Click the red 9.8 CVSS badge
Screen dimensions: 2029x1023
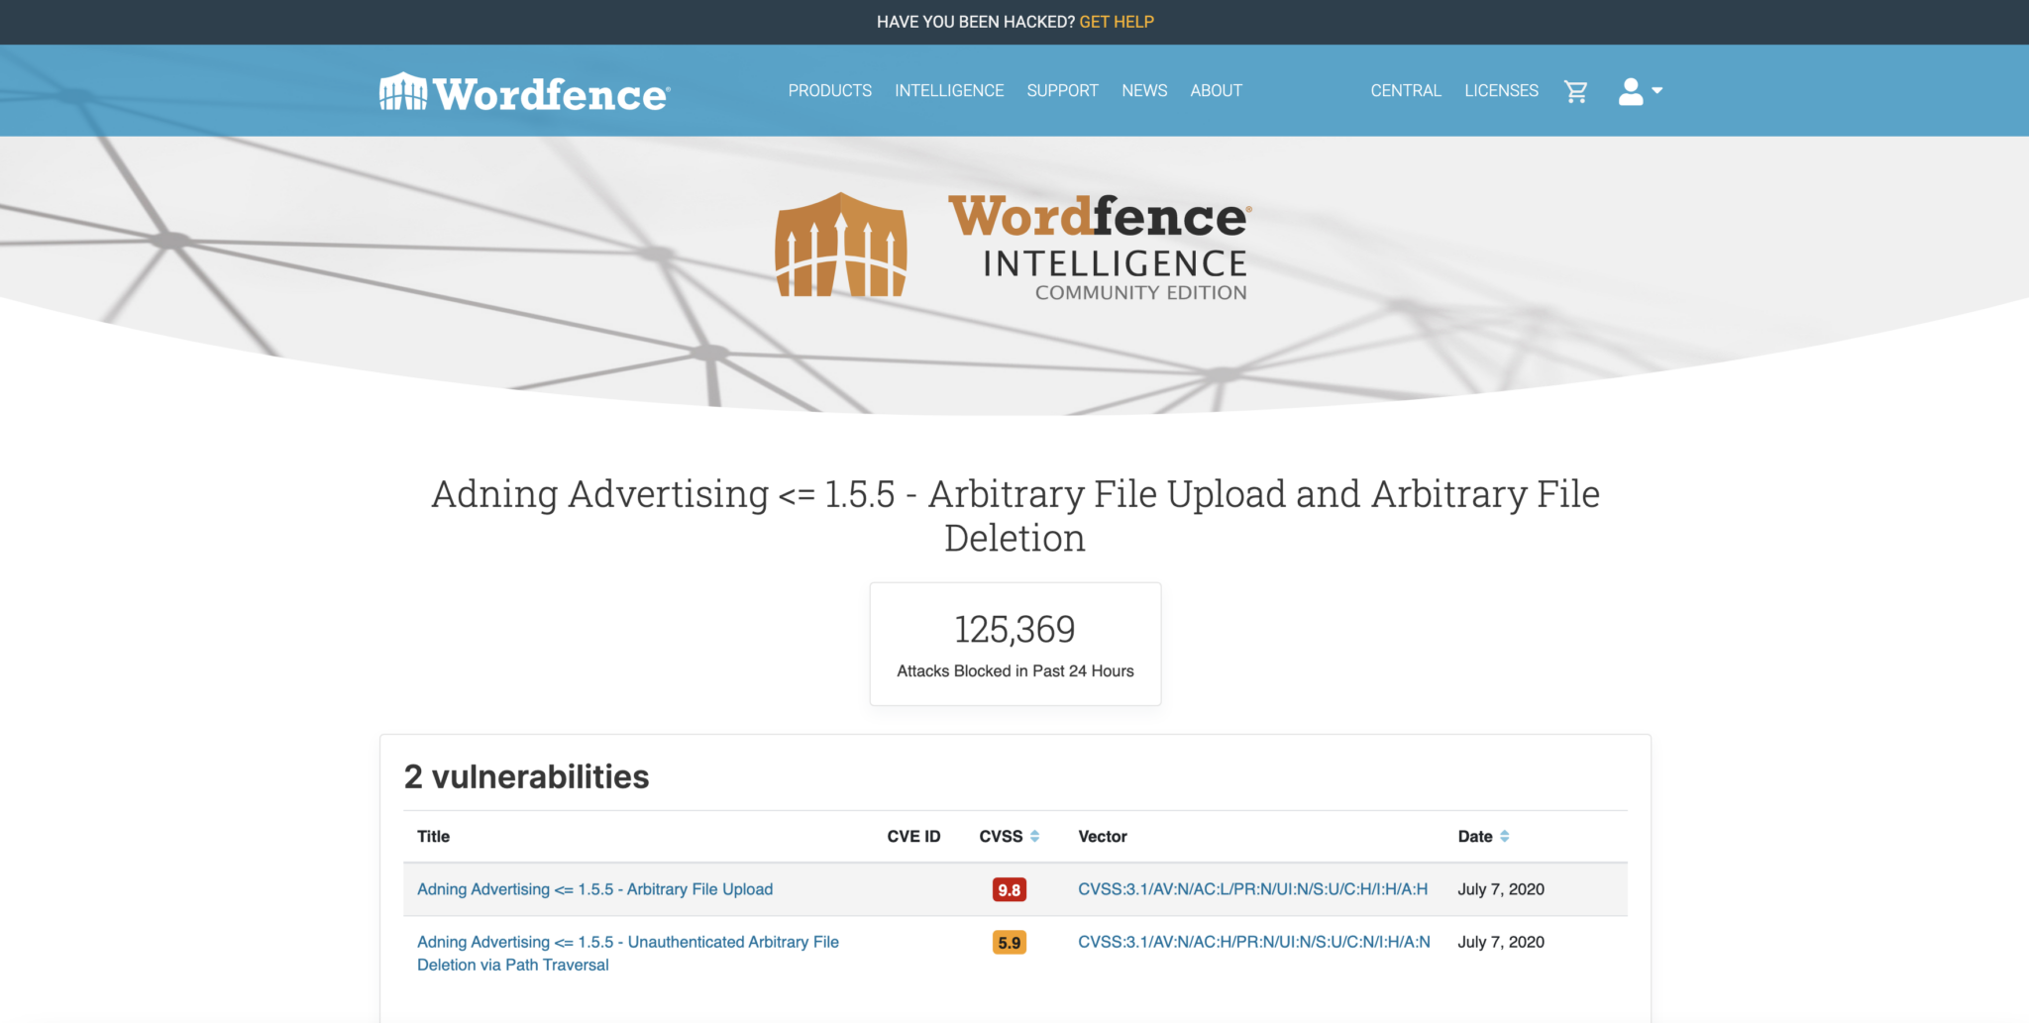[x=1009, y=888]
